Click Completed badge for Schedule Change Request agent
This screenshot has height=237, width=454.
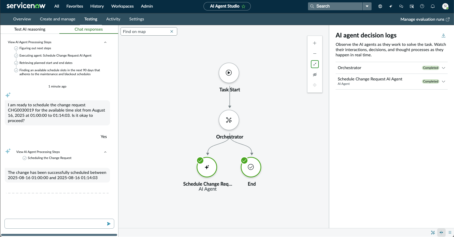tap(431, 81)
